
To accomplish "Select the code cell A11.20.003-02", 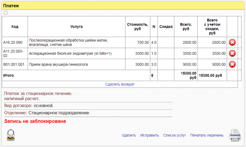I will (13, 54).
